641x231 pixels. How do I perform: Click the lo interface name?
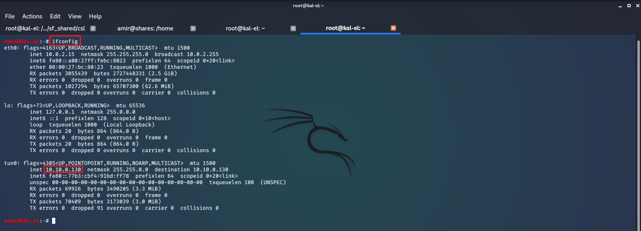7,105
